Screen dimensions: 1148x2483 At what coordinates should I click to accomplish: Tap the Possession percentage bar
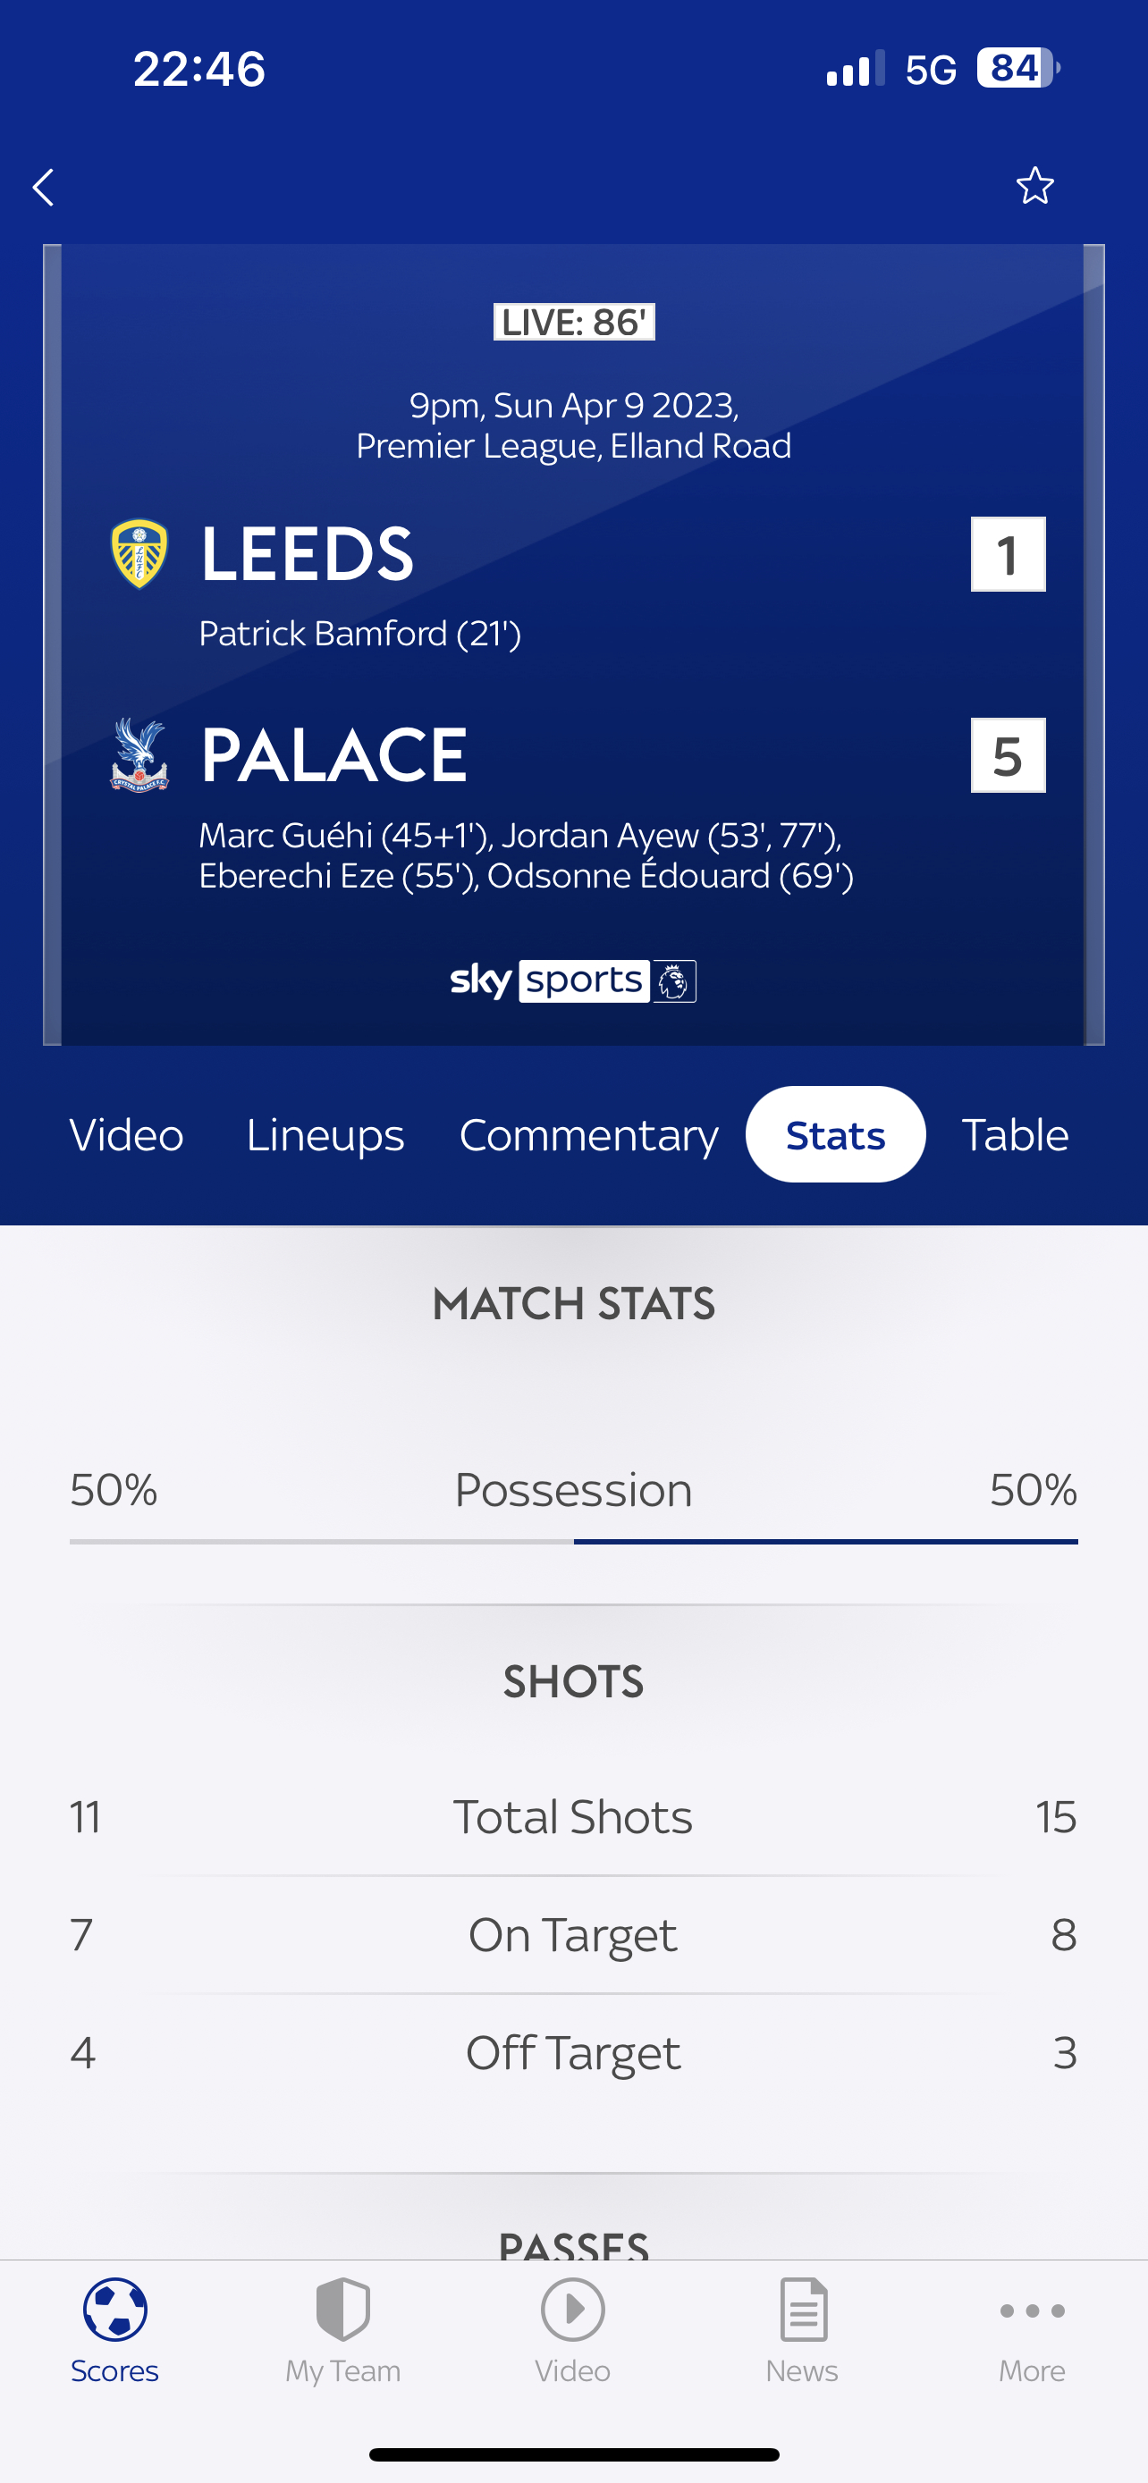tap(573, 1540)
